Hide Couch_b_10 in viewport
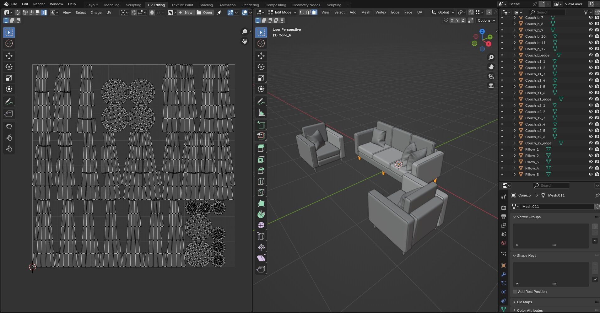Viewport: 600px width, 313px height. 591,36
